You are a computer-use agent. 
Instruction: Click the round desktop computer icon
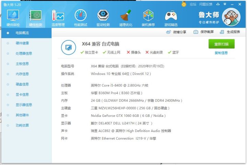(69, 47)
